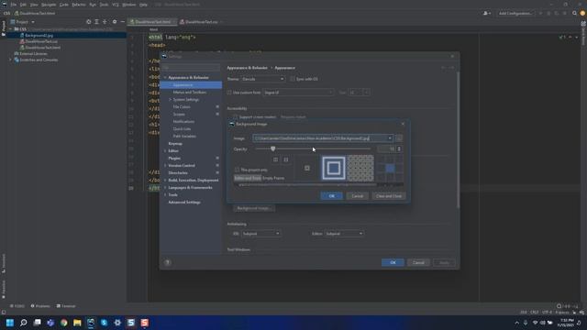Image resolution: width=587 pixels, height=330 pixels.
Task: Open the Windows Start menu
Action: pyautogui.click(x=10, y=323)
